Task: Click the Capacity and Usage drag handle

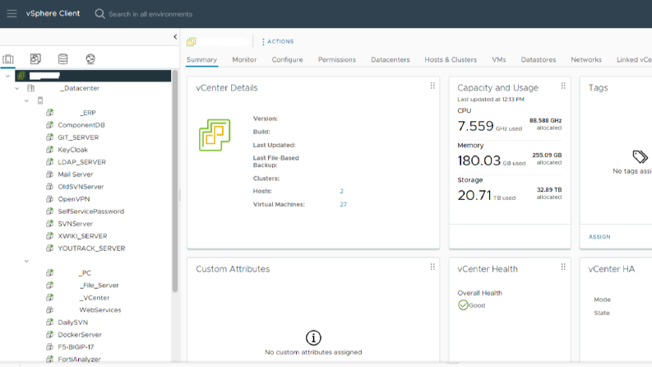Action: [563, 86]
